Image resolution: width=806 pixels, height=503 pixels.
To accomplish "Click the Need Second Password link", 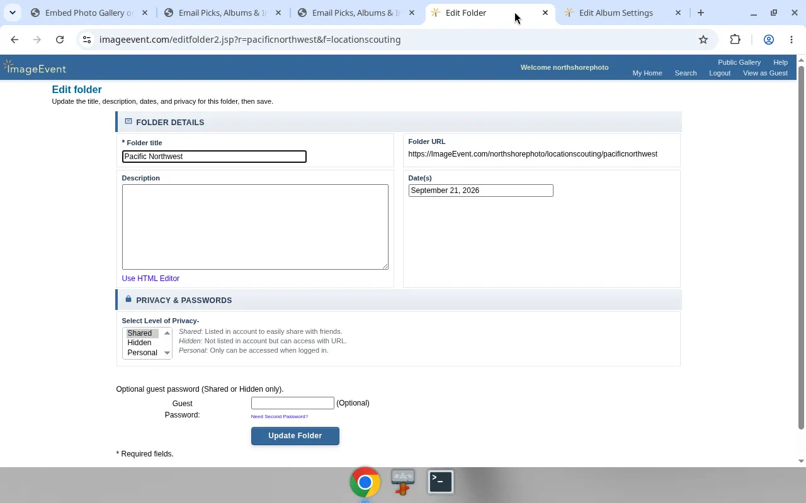I will pyautogui.click(x=280, y=416).
